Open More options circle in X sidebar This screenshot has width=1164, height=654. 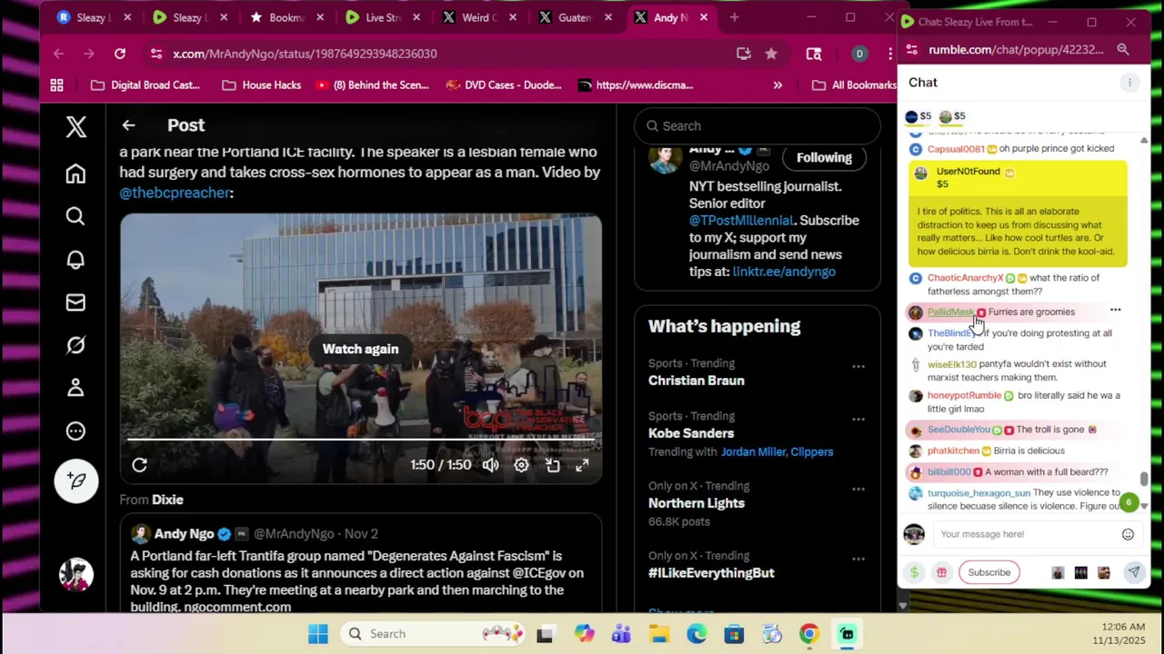coord(75,431)
